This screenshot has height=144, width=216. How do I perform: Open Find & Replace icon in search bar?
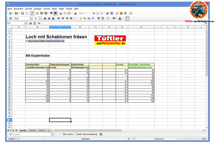coord(101,134)
